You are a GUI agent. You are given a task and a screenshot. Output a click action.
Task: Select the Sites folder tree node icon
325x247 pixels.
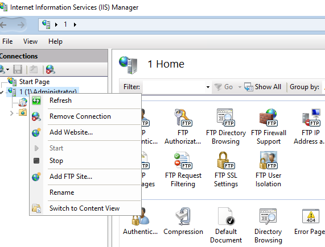pos(23,112)
